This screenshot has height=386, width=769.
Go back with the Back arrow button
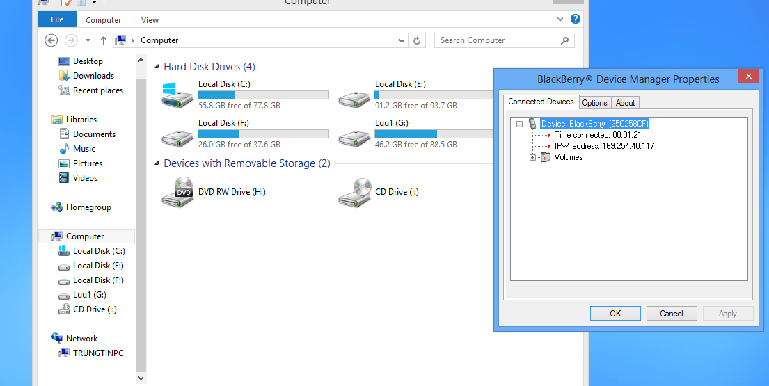(51, 40)
